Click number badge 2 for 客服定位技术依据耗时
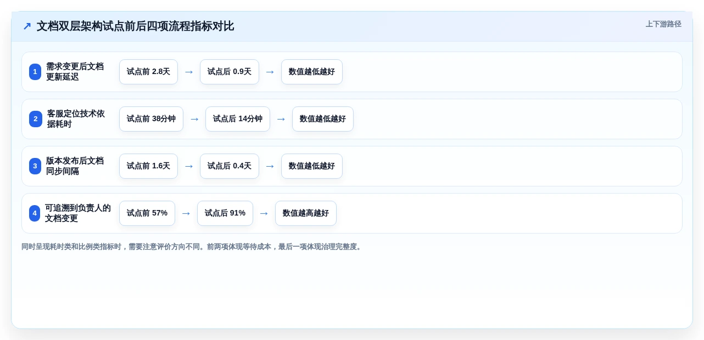This screenshot has height=340, width=704. [36, 119]
